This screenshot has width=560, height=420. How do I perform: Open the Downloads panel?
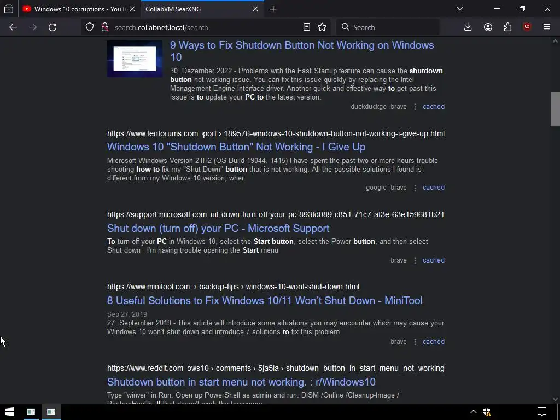pyautogui.click(x=468, y=27)
